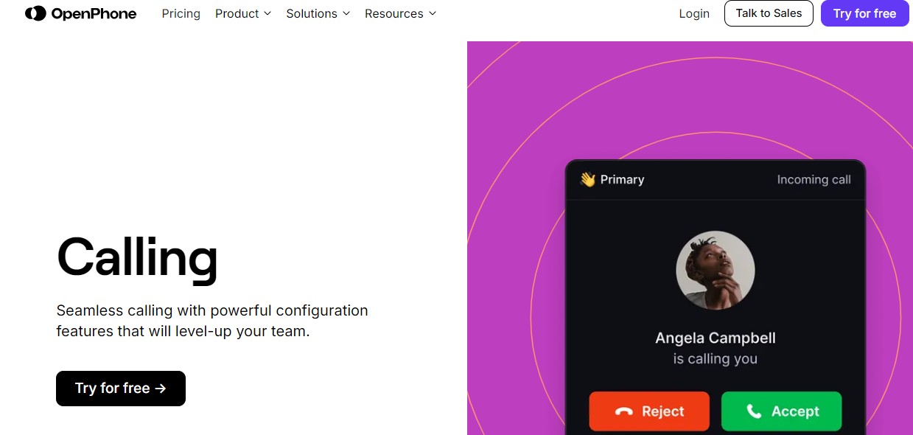Image resolution: width=913 pixels, height=435 pixels.
Task: Select the Primary line label
Action: tap(622, 179)
